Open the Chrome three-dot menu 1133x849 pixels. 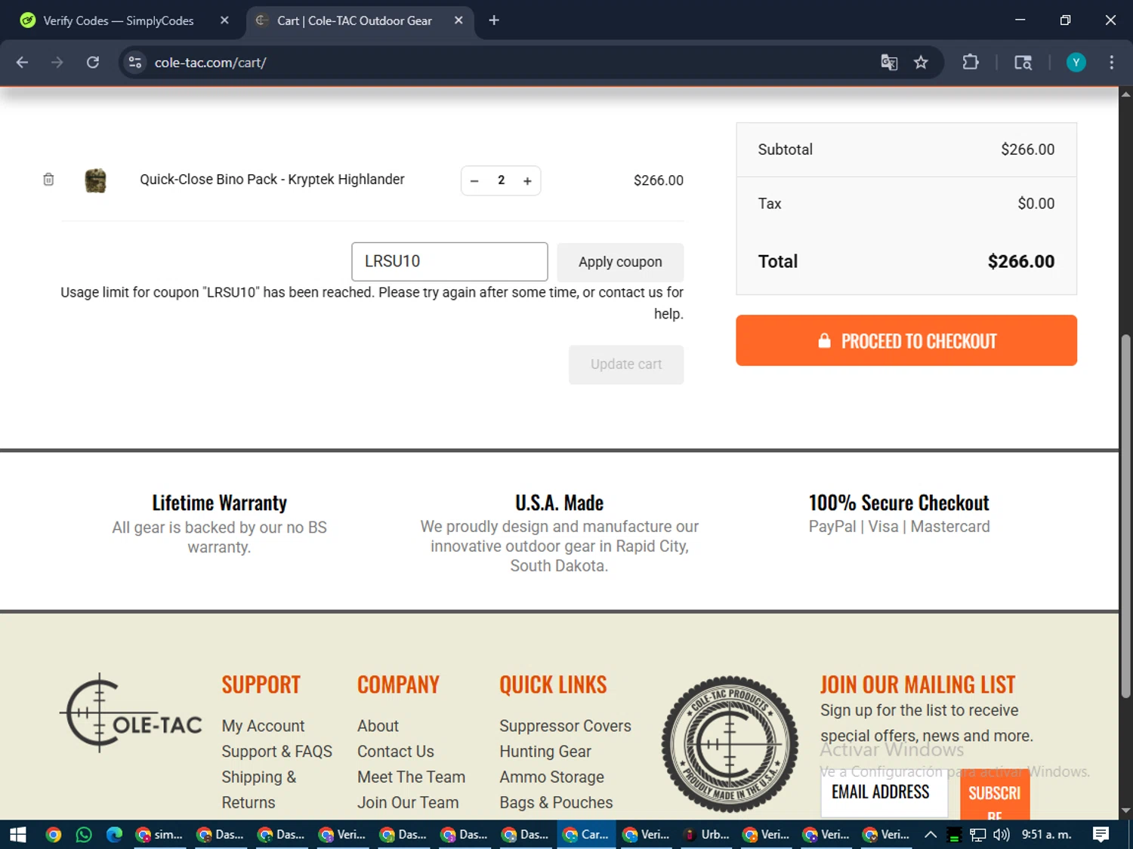pyautogui.click(x=1111, y=63)
